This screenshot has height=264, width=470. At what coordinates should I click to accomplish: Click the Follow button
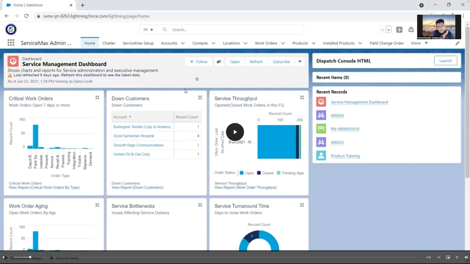pyautogui.click(x=199, y=62)
